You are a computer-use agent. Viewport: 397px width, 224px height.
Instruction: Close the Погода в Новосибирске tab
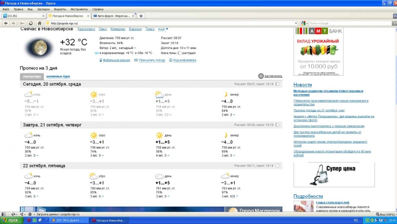tap(88, 16)
